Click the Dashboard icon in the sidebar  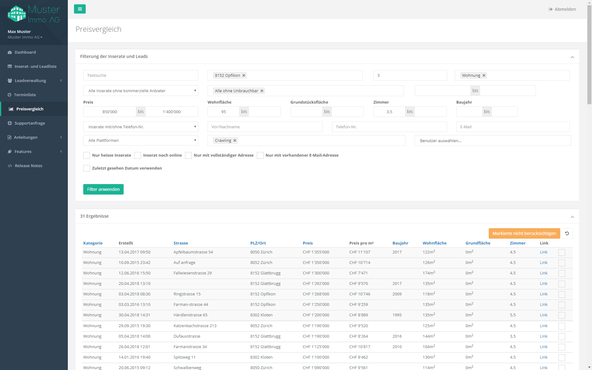point(10,52)
